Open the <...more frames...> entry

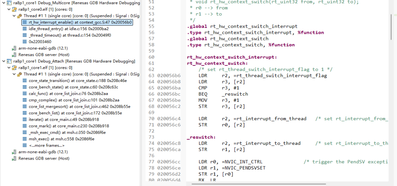(47, 146)
